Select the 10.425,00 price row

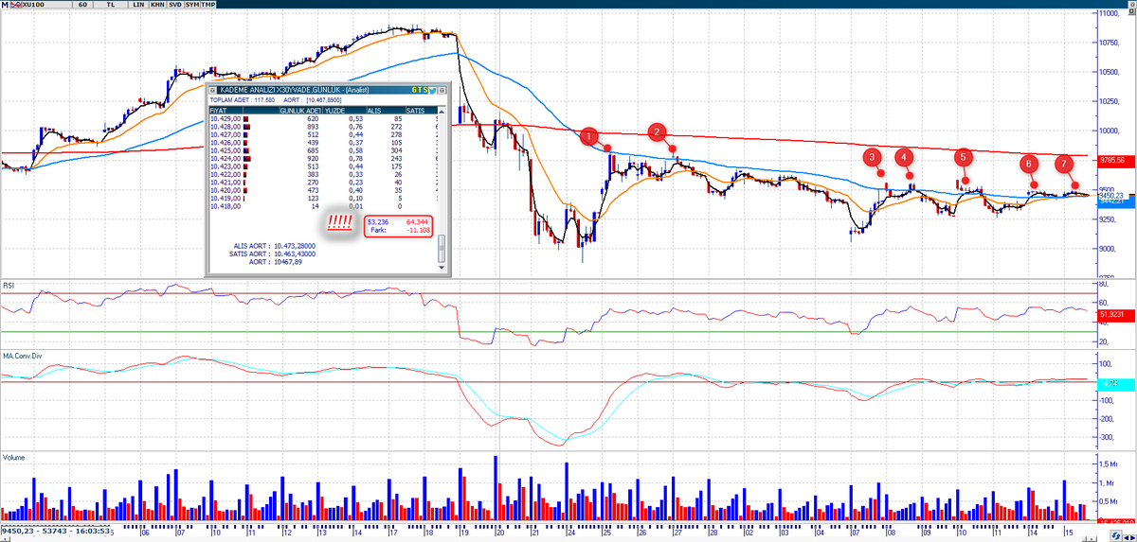pyautogui.click(x=323, y=150)
